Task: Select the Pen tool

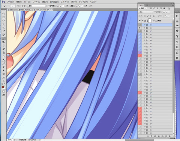Action: click(x=4, y=64)
